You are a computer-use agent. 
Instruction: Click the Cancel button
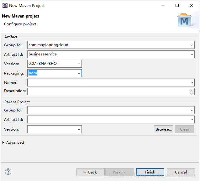click(181, 172)
